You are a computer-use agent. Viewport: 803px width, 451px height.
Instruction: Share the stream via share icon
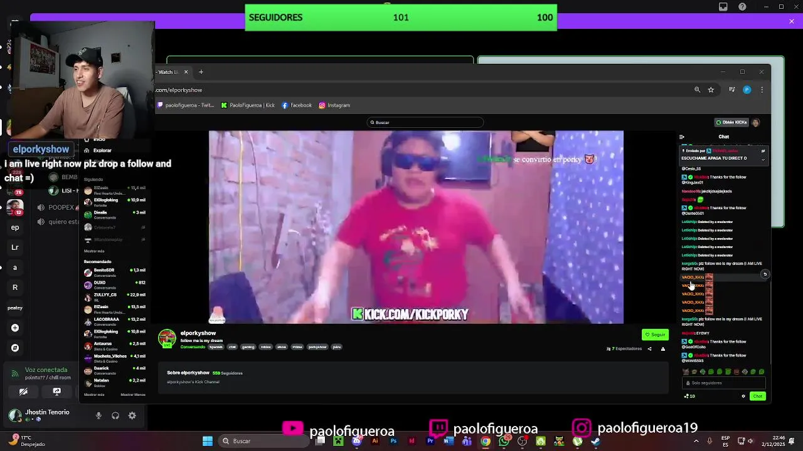[x=649, y=349]
